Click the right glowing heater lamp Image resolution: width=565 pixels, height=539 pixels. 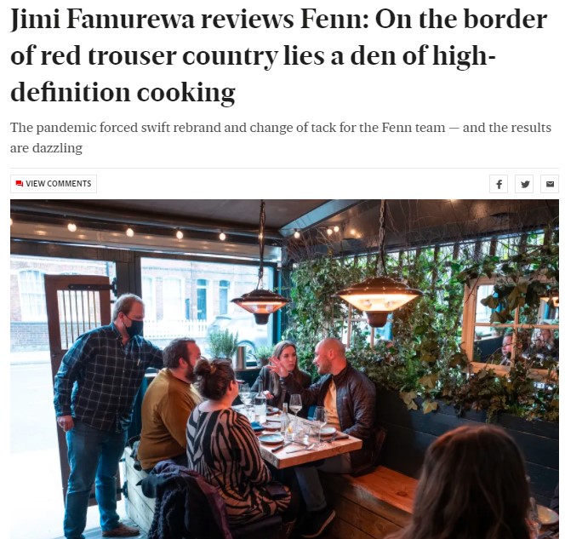pos(378,299)
